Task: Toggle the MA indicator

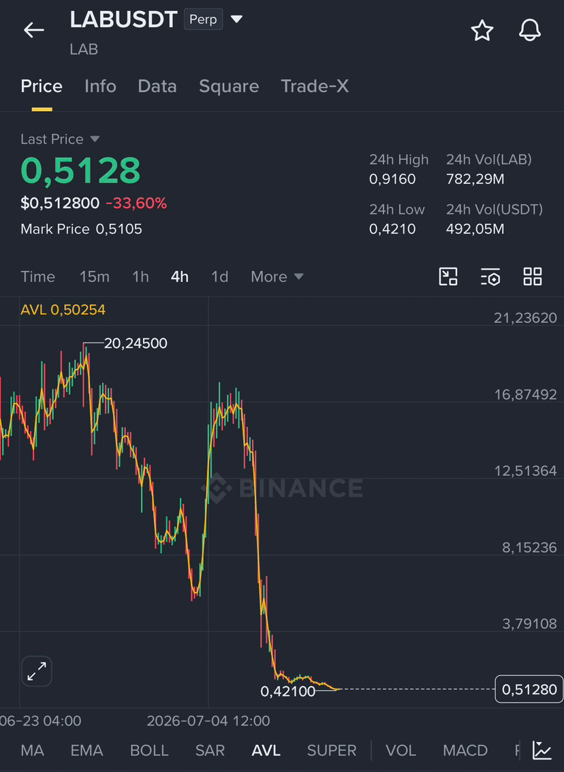Action: click(x=33, y=750)
